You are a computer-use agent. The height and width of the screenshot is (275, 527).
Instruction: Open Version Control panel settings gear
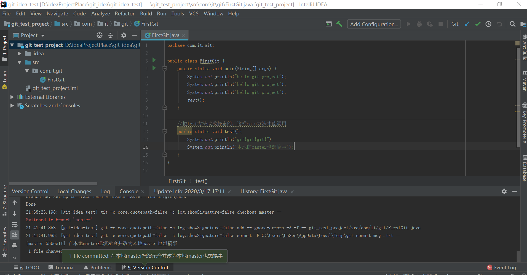click(504, 191)
